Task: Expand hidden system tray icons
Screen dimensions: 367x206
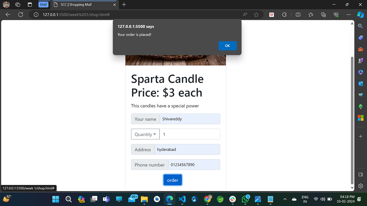Action: point(285,199)
